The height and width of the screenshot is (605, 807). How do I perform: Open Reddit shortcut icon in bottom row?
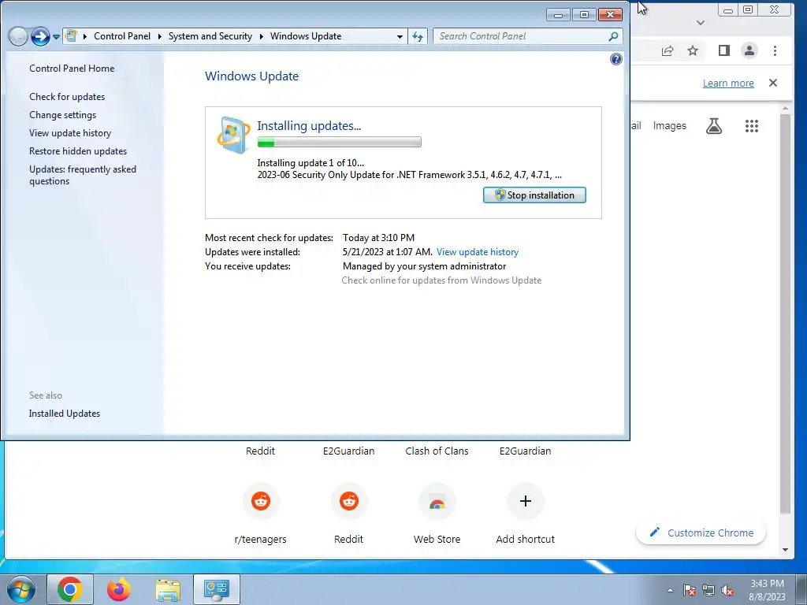tap(349, 501)
